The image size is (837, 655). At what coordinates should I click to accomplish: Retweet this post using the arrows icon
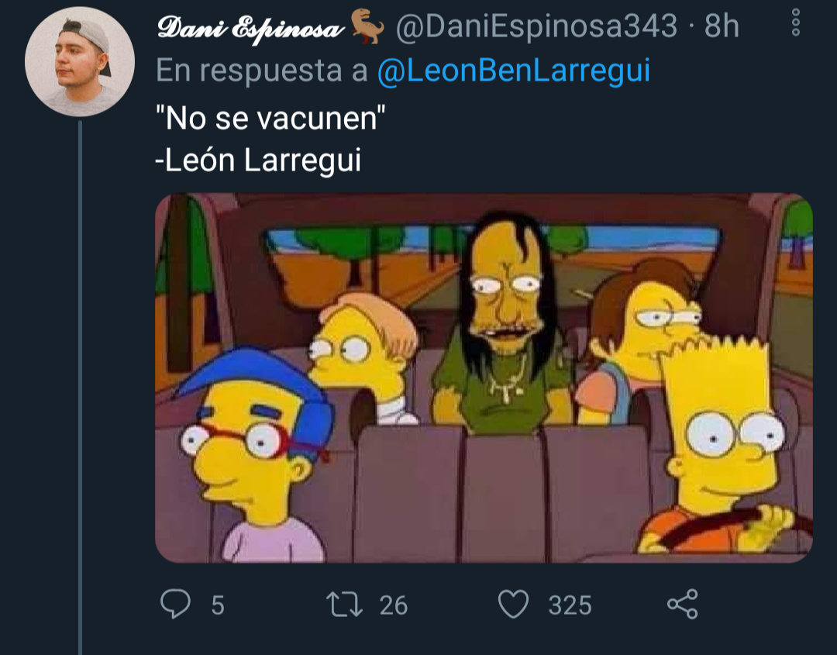pyautogui.click(x=344, y=605)
